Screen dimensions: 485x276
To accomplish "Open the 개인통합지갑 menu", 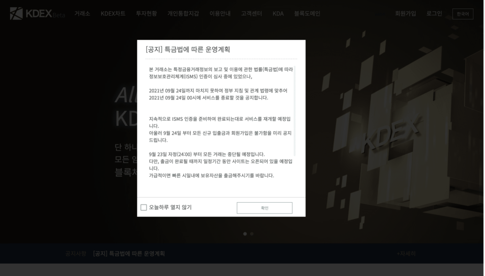I will point(183,14).
